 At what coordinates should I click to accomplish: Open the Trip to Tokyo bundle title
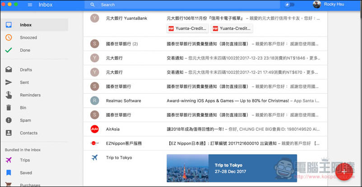click(119, 158)
